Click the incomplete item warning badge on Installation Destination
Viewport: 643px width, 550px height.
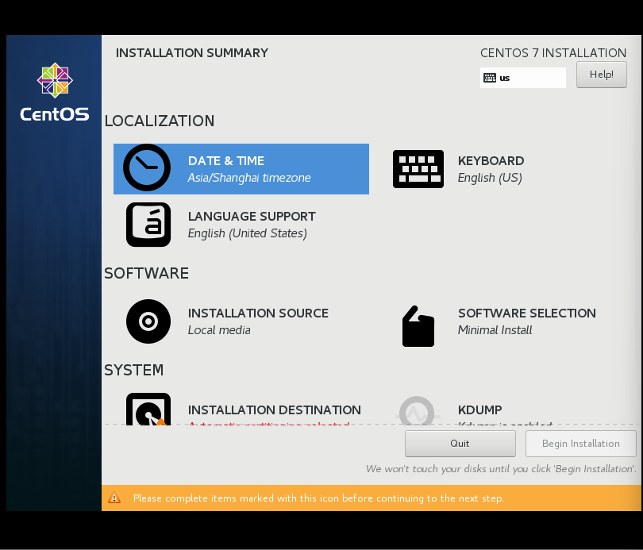pos(160,421)
